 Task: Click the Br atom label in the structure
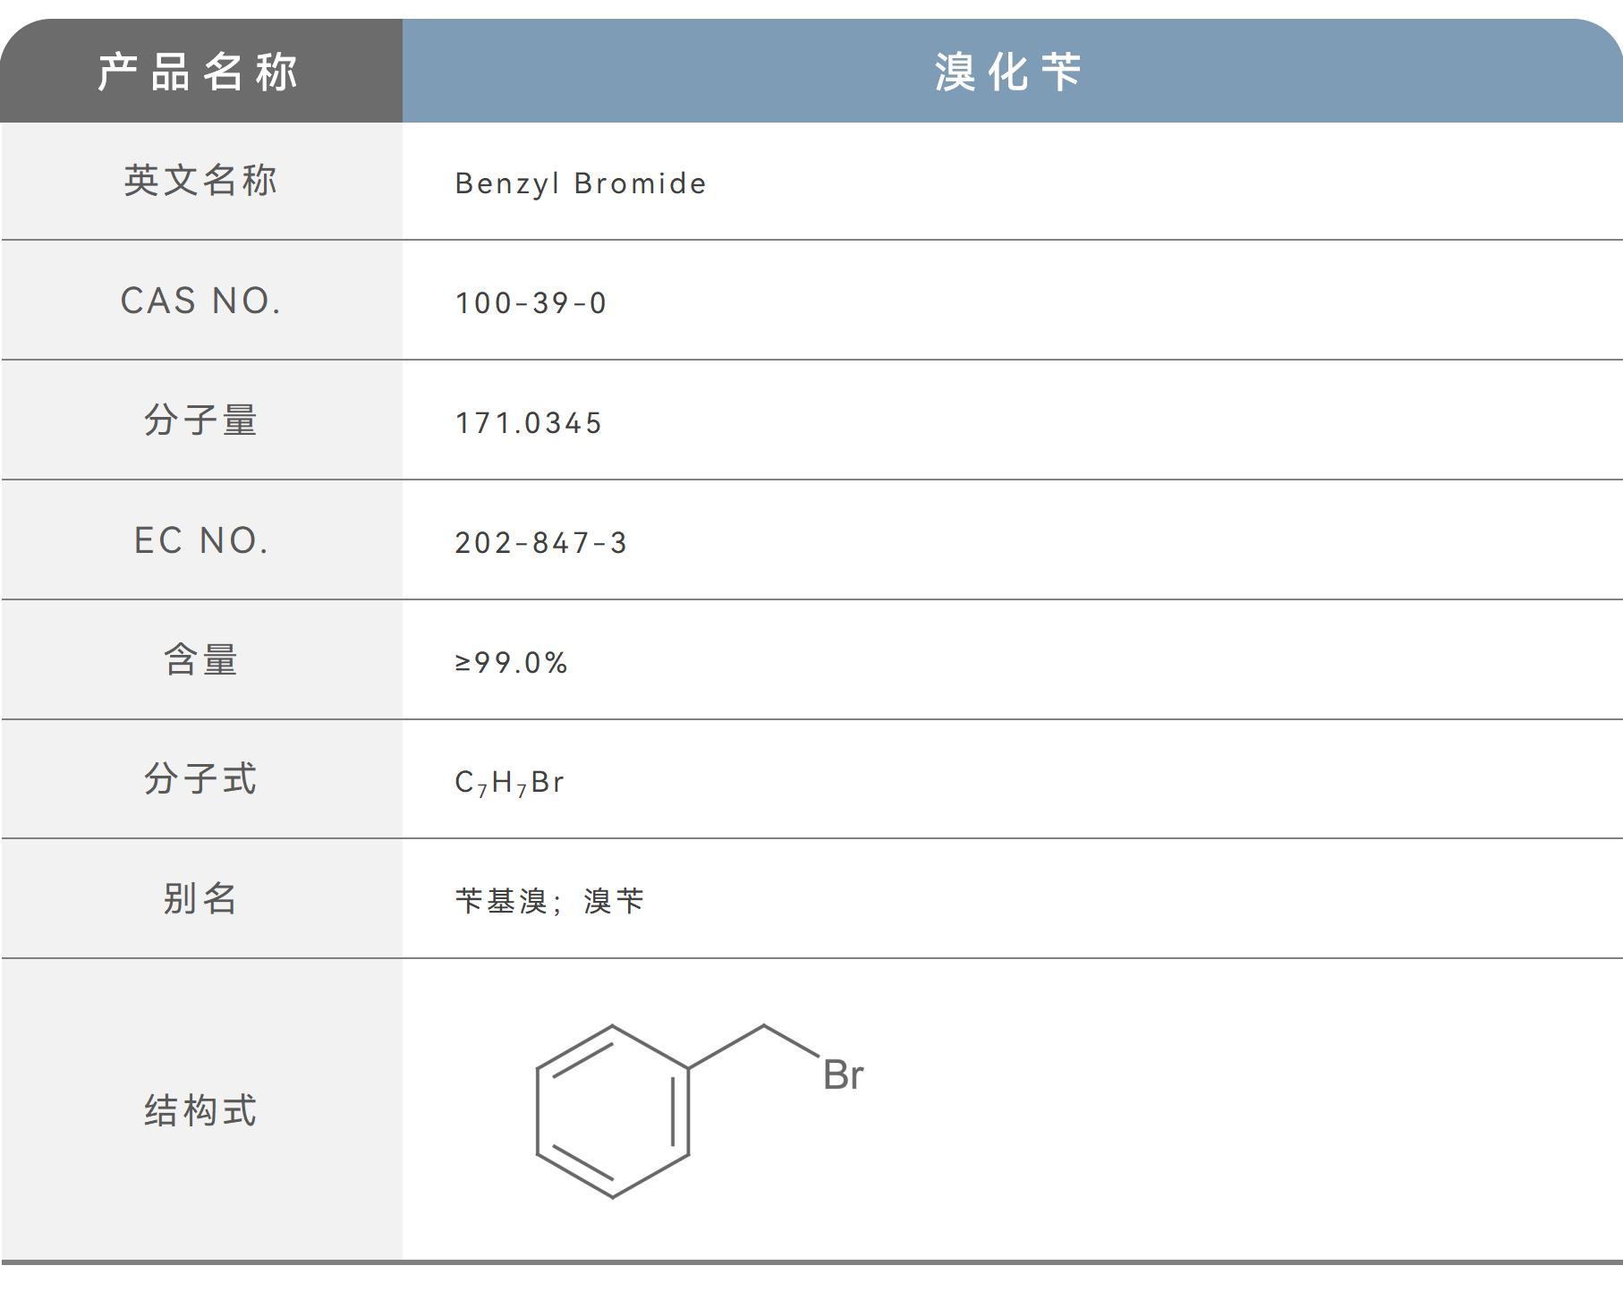point(843,1075)
